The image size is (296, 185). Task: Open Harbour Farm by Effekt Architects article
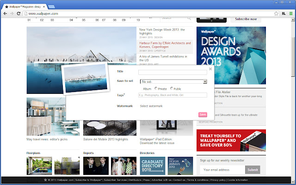[x=165, y=45]
